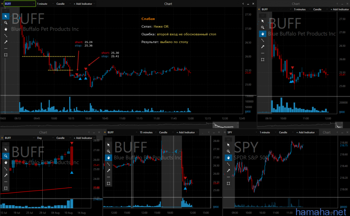This screenshot has width=350, height=216.
Task: Open the Candle style dropdown next to the BUFF 1 minute interval
Action: click(63, 4)
